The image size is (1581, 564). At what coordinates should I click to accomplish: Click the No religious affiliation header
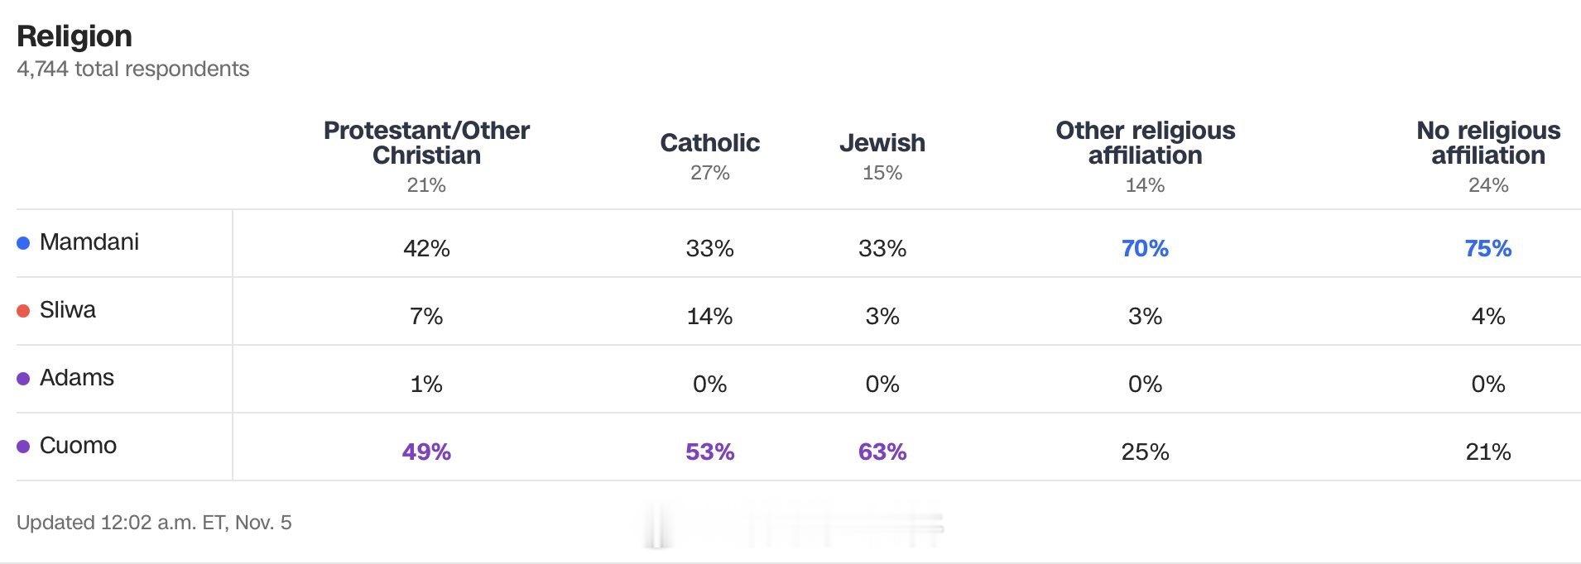(x=1487, y=143)
